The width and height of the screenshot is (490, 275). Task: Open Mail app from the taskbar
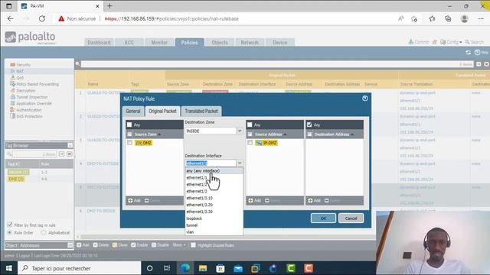238,268
